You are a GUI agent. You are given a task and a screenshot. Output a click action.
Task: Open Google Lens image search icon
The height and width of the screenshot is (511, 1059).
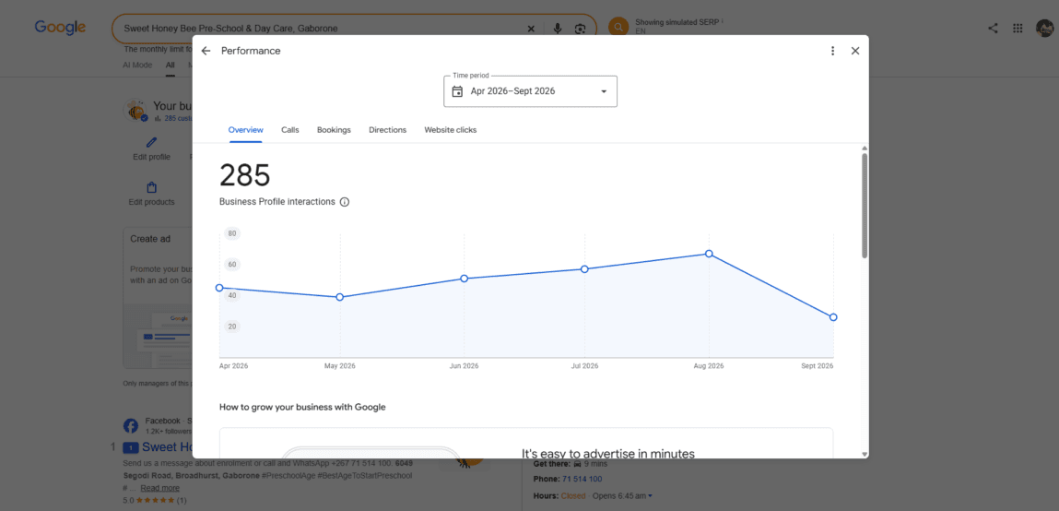click(580, 29)
